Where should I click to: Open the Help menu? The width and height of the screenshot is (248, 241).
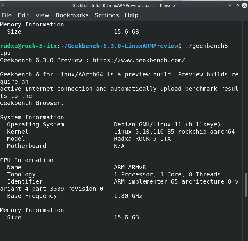pos(132,15)
